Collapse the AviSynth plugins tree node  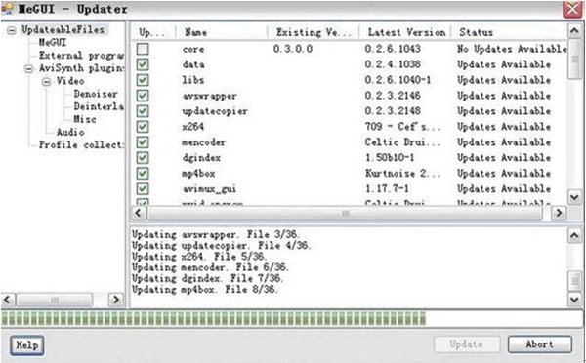tap(28, 68)
